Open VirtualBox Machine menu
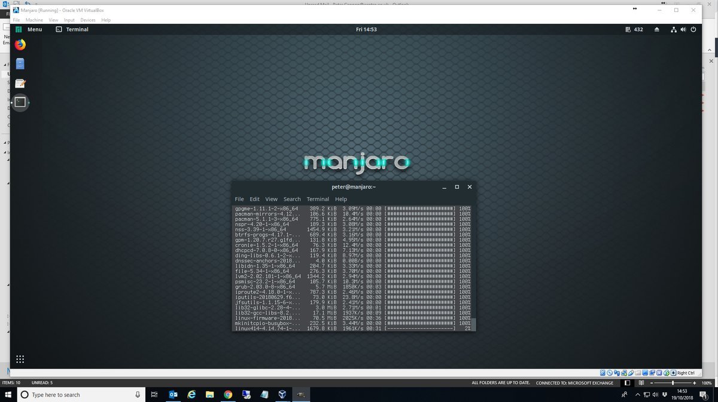The height and width of the screenshot is (402, 718). [34, 20]
